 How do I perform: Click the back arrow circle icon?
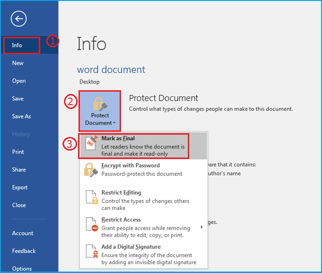tap(19, 19)
